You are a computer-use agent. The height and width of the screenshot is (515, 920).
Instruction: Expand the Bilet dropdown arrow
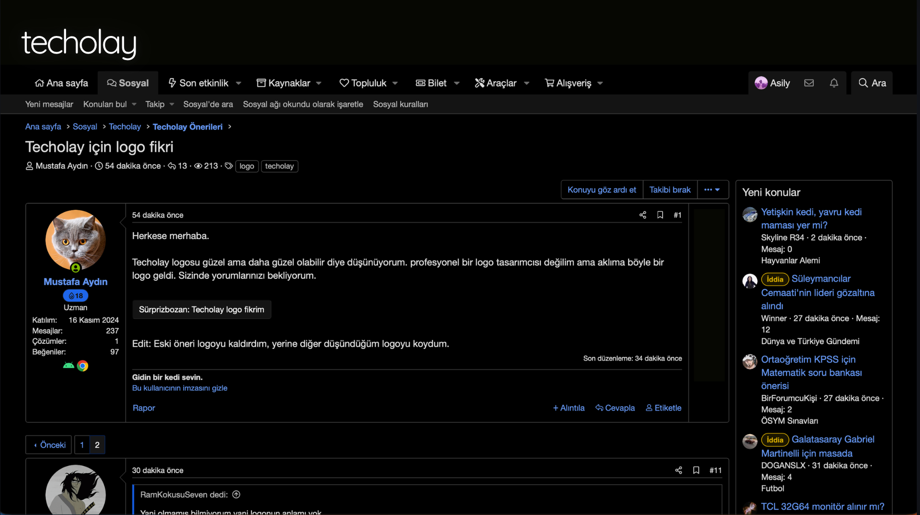click(457, 84)
